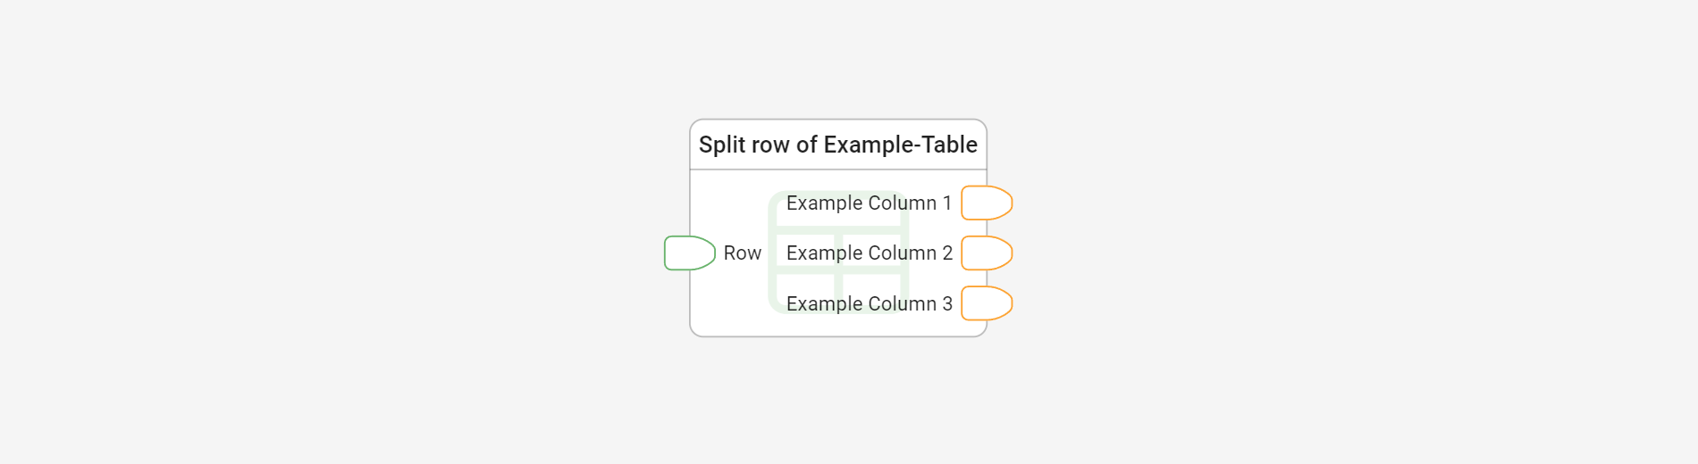The width and height of the screenshot is (1698, 464).
Task: Click the Row label text
Action: [743, 253]
